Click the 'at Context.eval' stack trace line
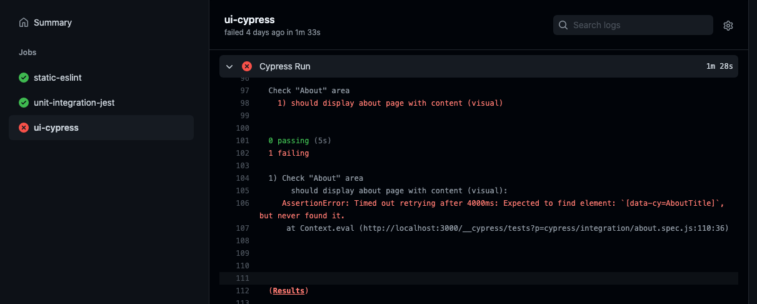This screenshot has height=304, width=757. pos(508,228)
